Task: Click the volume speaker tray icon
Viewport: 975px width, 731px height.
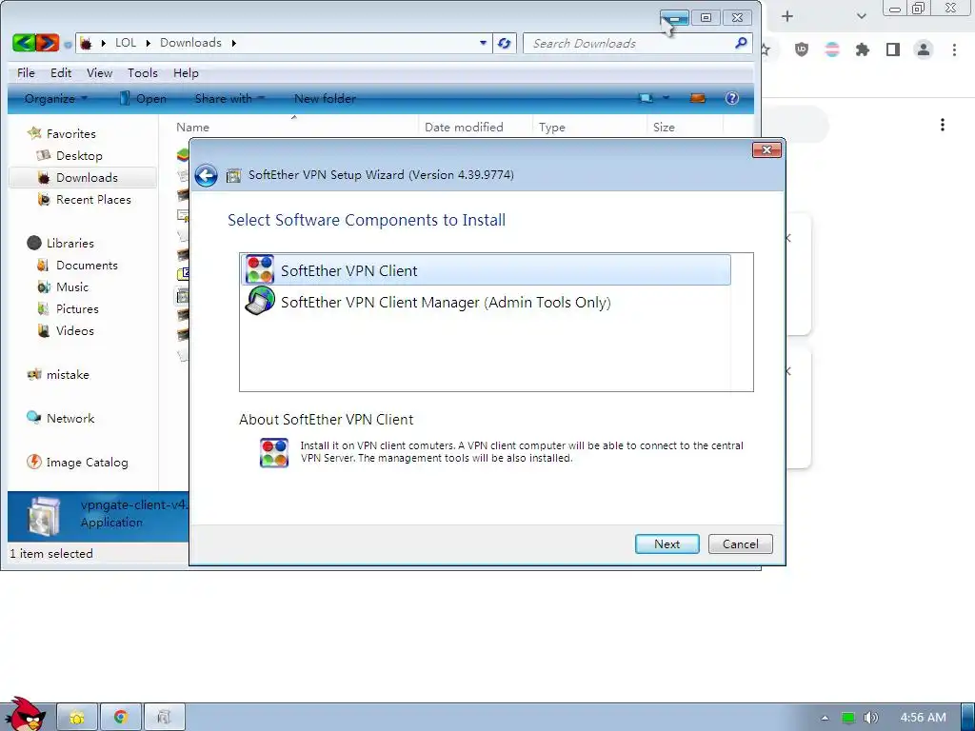Action: pos(870,718)
